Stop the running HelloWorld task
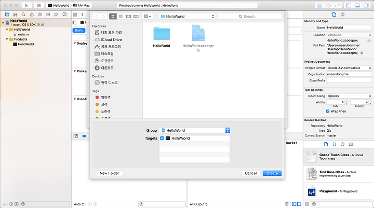Viewport: 374px width, 208px height. coord(39,5)
